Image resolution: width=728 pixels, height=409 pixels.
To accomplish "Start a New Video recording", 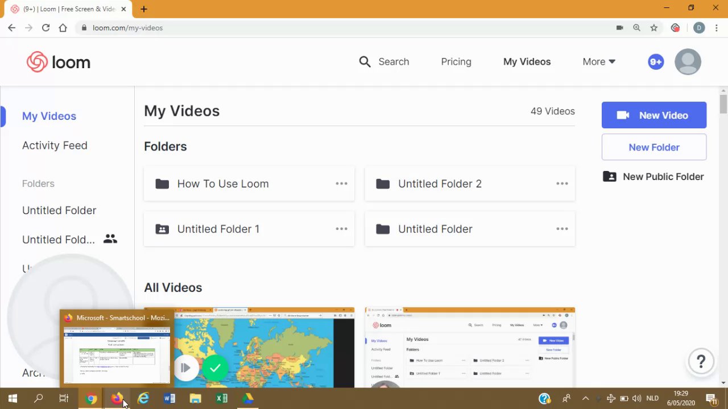I will 654,115.
